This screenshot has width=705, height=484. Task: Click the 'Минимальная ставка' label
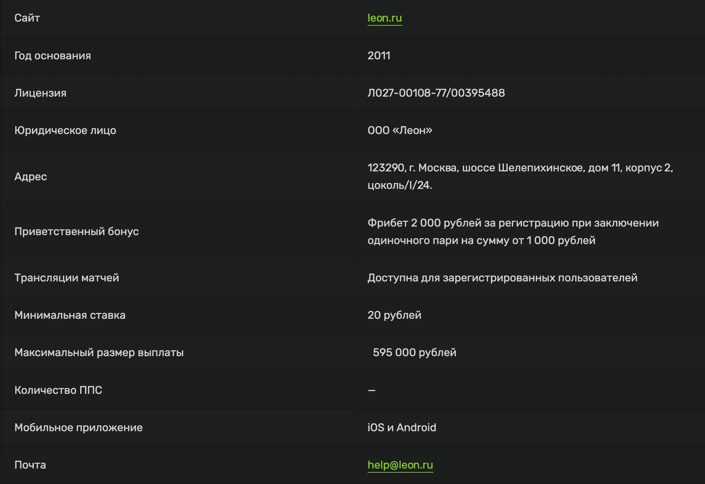[x=70, y=315]
